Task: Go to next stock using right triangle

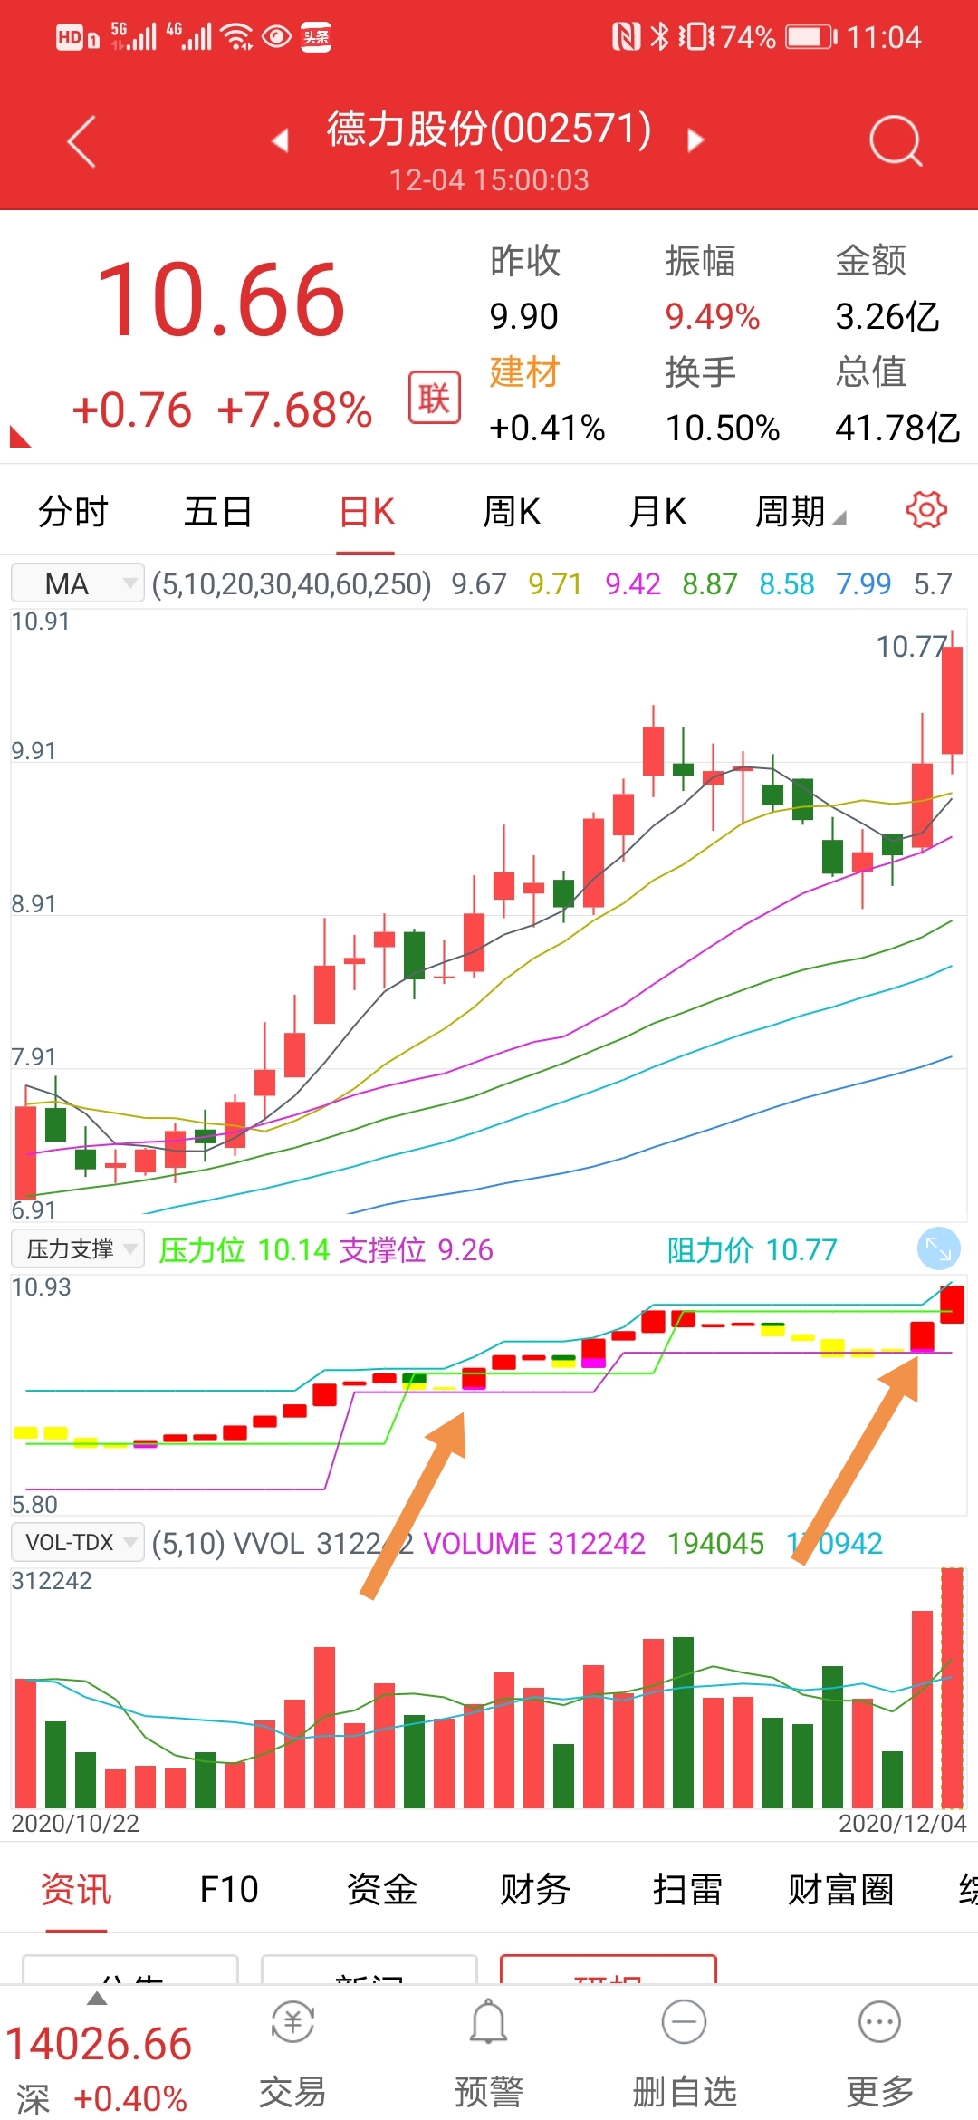Action: 695,140
